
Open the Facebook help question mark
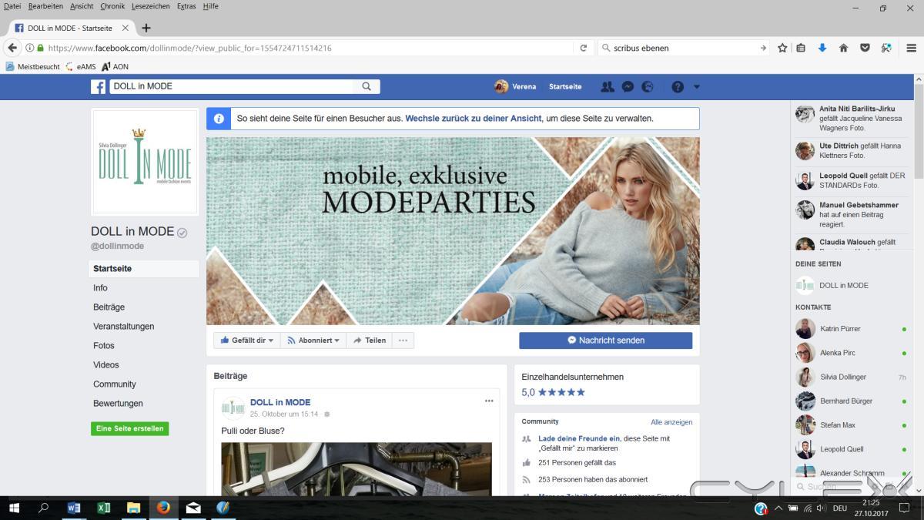pos(678,87)
